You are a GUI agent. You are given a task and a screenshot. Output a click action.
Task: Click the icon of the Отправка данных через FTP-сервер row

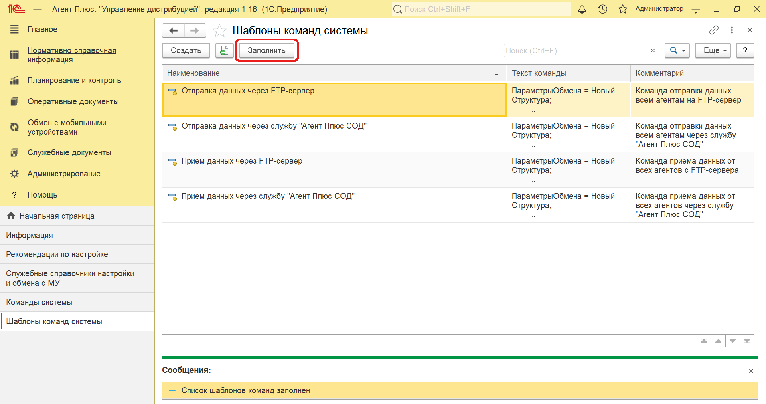click(173, 91)
